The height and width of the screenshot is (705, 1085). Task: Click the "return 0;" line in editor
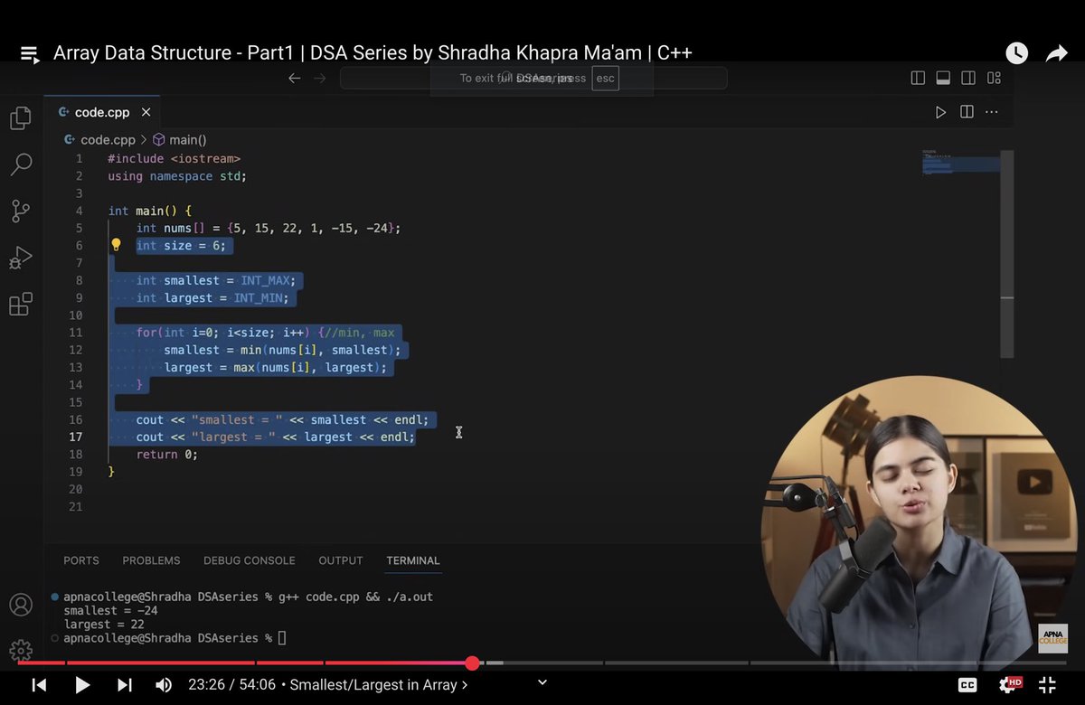[x=166, y=454]
